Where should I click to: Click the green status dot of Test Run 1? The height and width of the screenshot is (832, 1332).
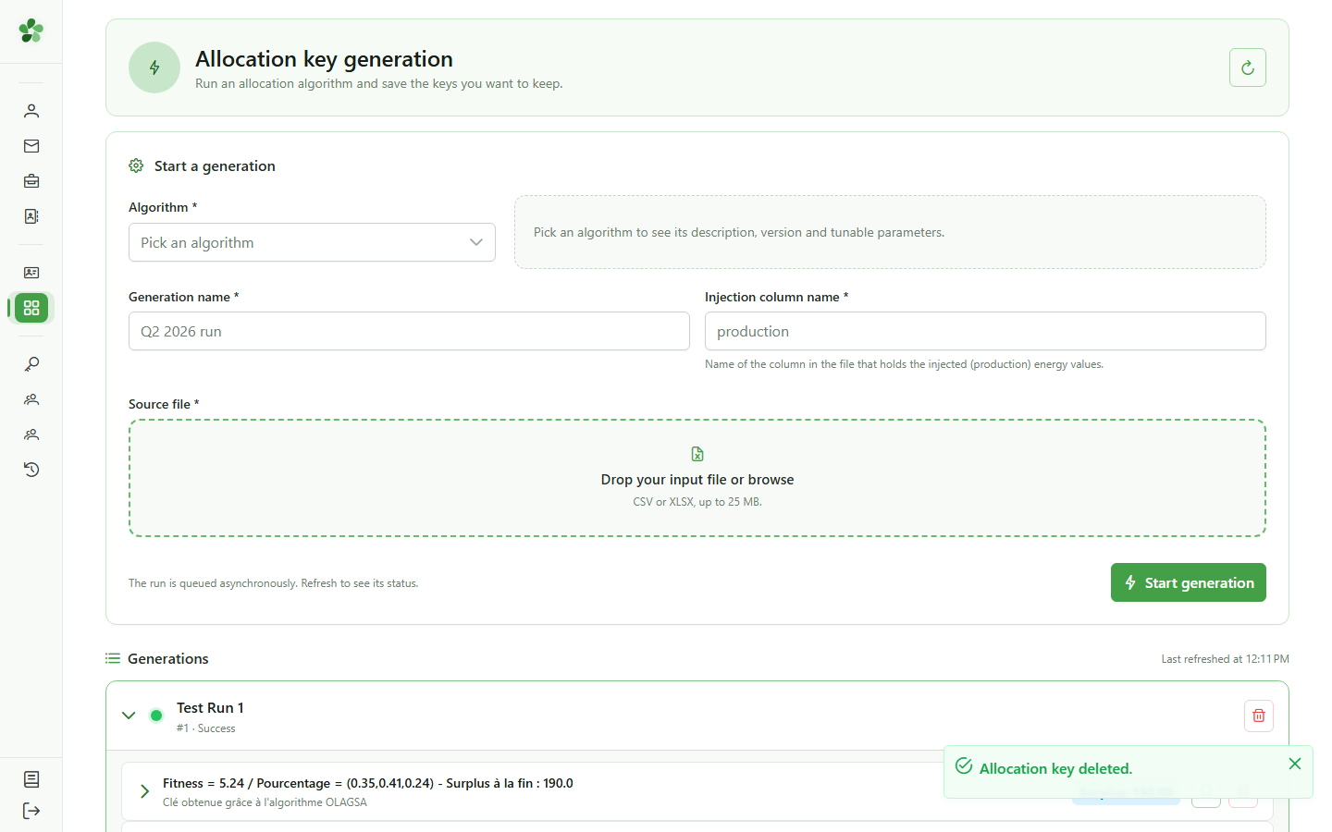coord(156,716)
